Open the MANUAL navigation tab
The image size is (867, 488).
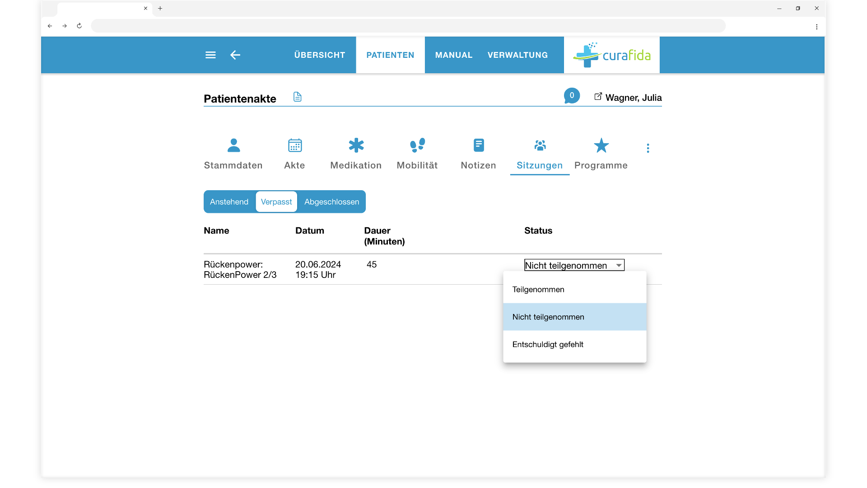(454, 55)
